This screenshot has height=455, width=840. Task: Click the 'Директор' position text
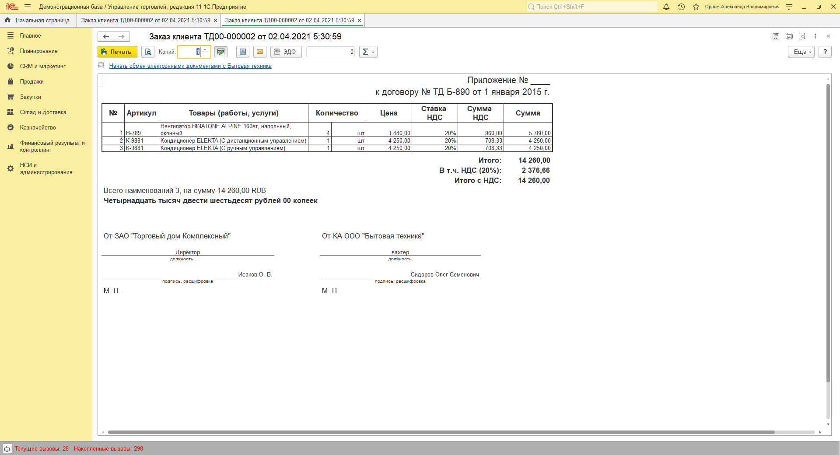coord(188,252)
